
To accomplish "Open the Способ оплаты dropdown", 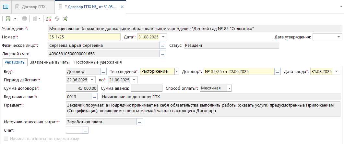I will point(229,88).
